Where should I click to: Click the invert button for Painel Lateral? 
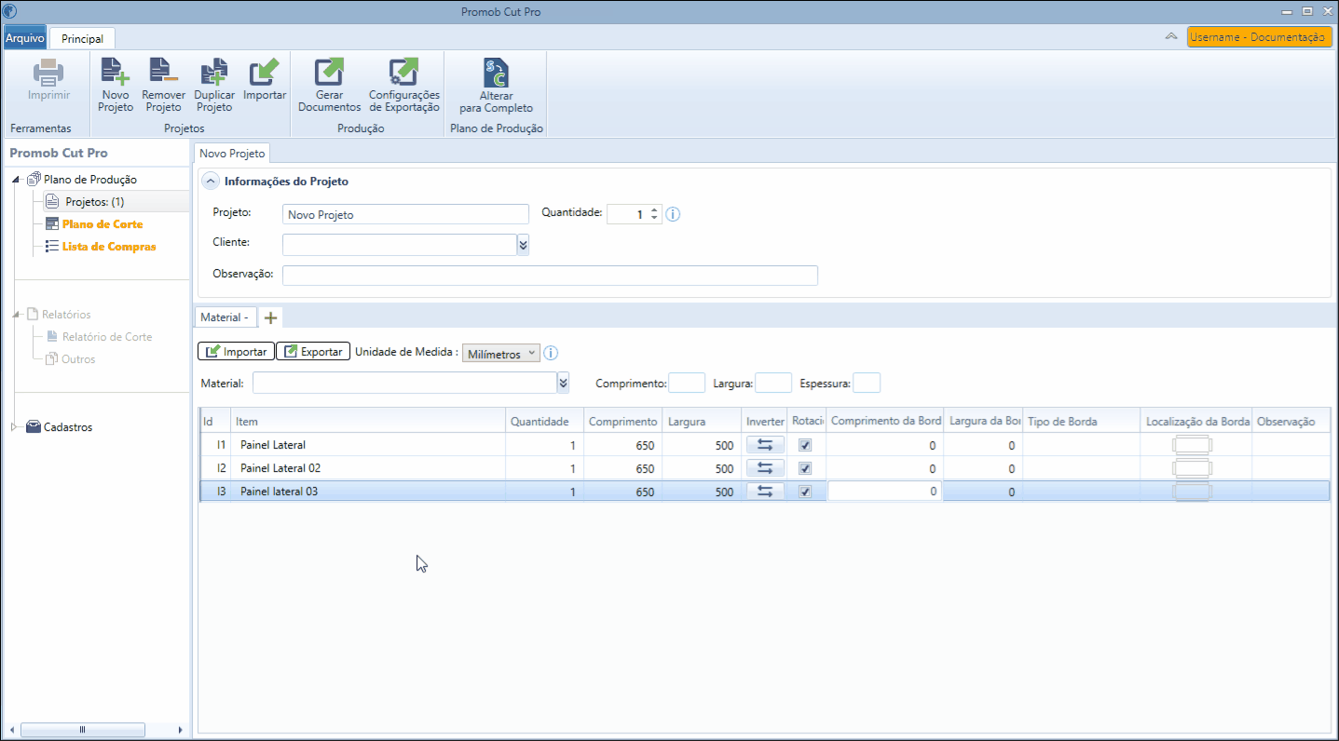click(x=765, y=445)
